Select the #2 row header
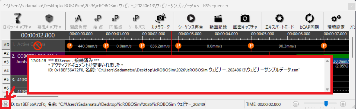This screenshot has height=109, width=356. [6, 53]
